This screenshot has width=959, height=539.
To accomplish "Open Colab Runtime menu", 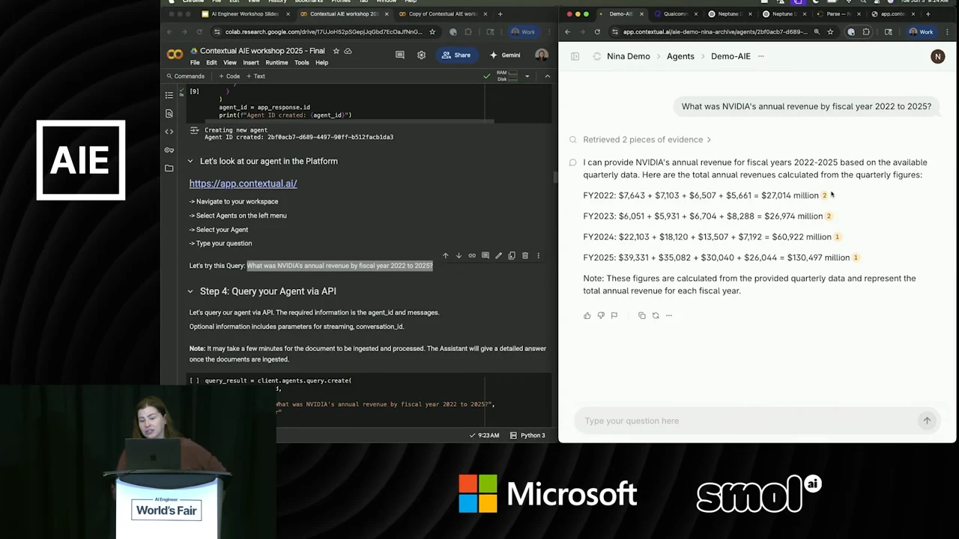I will pos(276,63).
